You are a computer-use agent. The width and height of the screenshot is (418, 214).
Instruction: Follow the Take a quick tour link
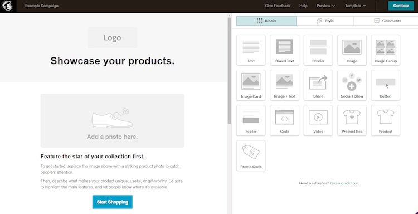point(344,183)
